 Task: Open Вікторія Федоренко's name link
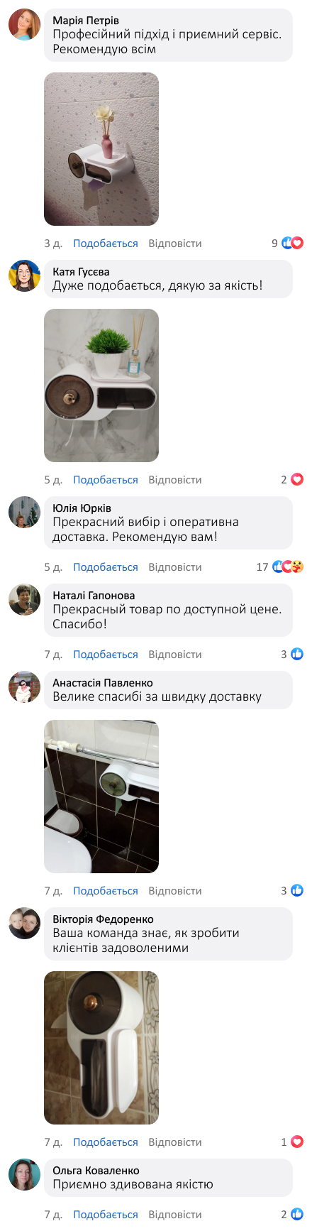tap(103, 919)
